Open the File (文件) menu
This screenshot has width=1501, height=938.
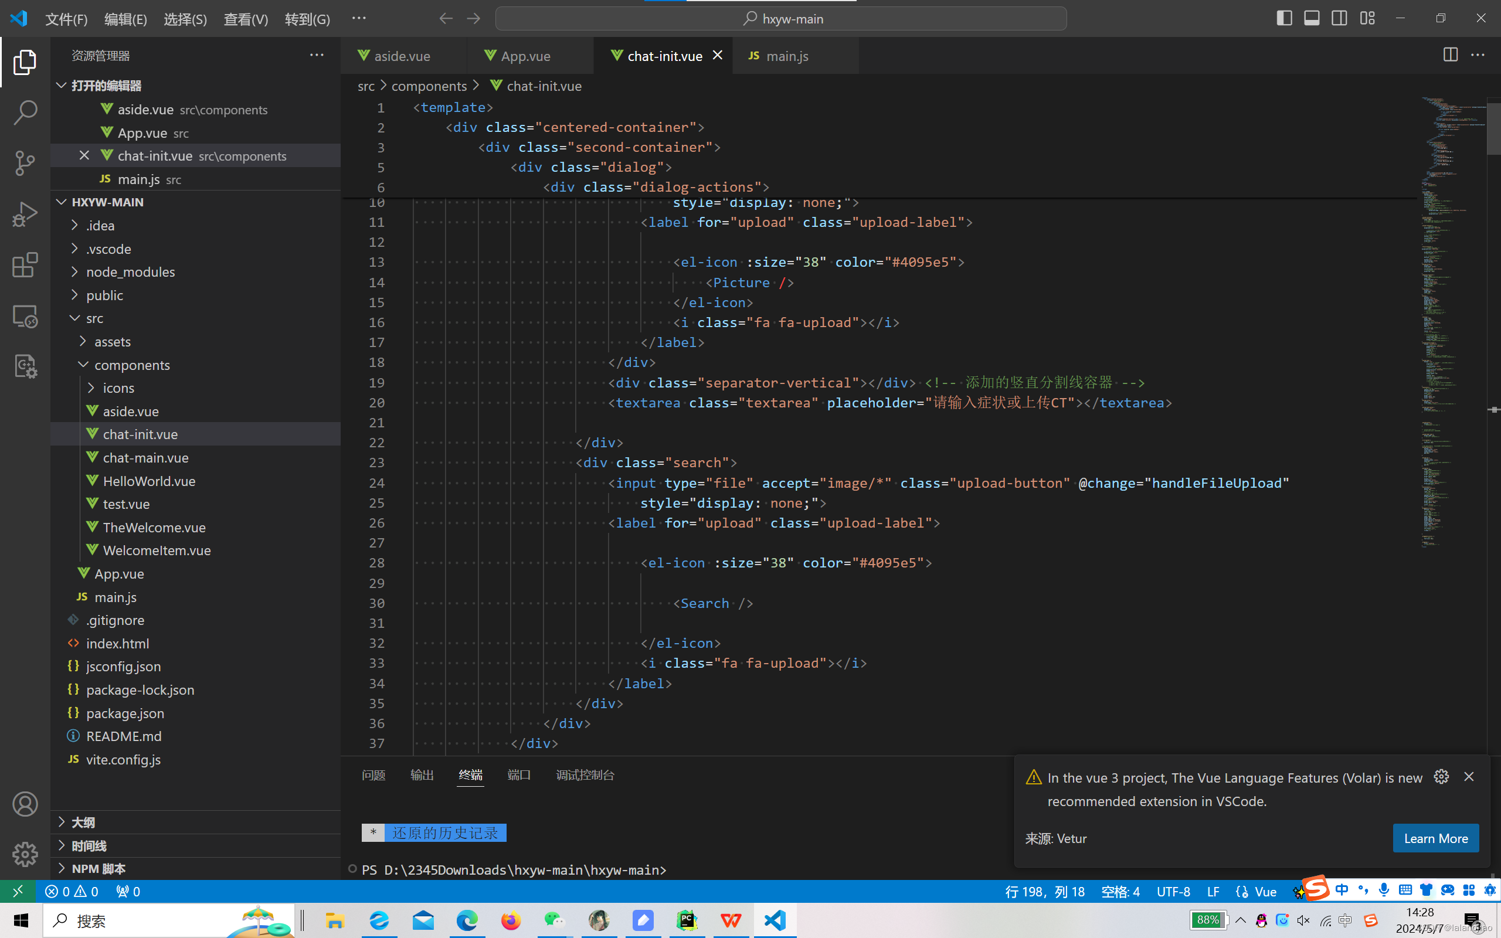click(x=66, y=19)
